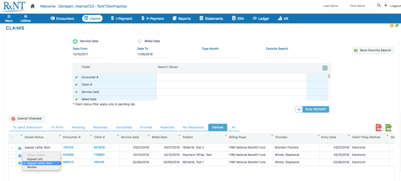
Task: Toggle the Encounter # field checkmark
Action: [77, 77]
